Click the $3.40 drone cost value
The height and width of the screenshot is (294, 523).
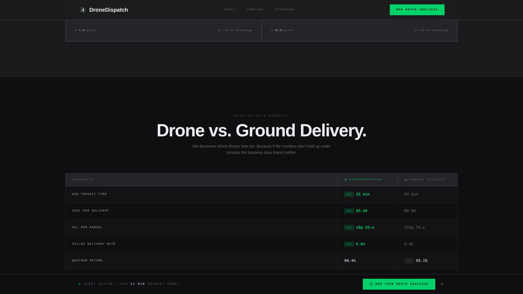(362, 211)
